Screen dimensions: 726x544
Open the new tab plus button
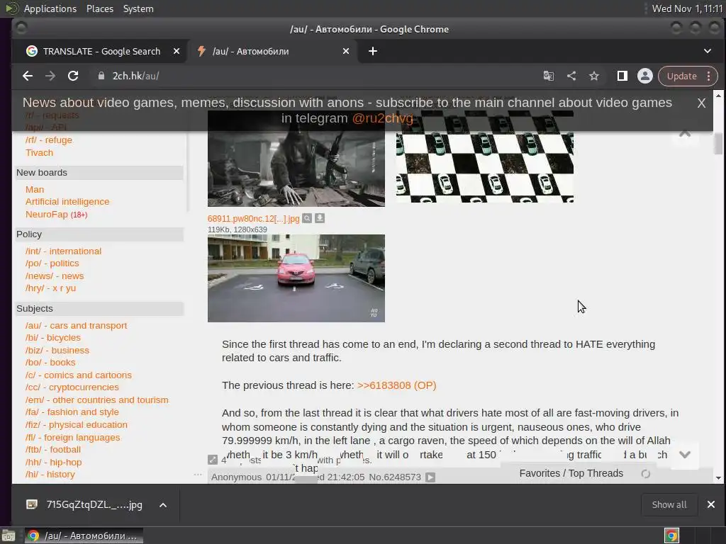click(x=373, y=51)
